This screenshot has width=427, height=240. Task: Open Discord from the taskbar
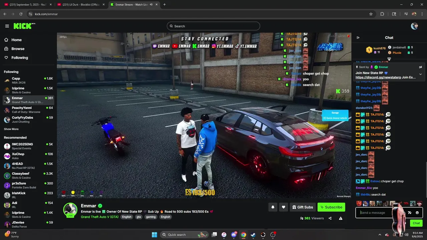tap(234, 235)
